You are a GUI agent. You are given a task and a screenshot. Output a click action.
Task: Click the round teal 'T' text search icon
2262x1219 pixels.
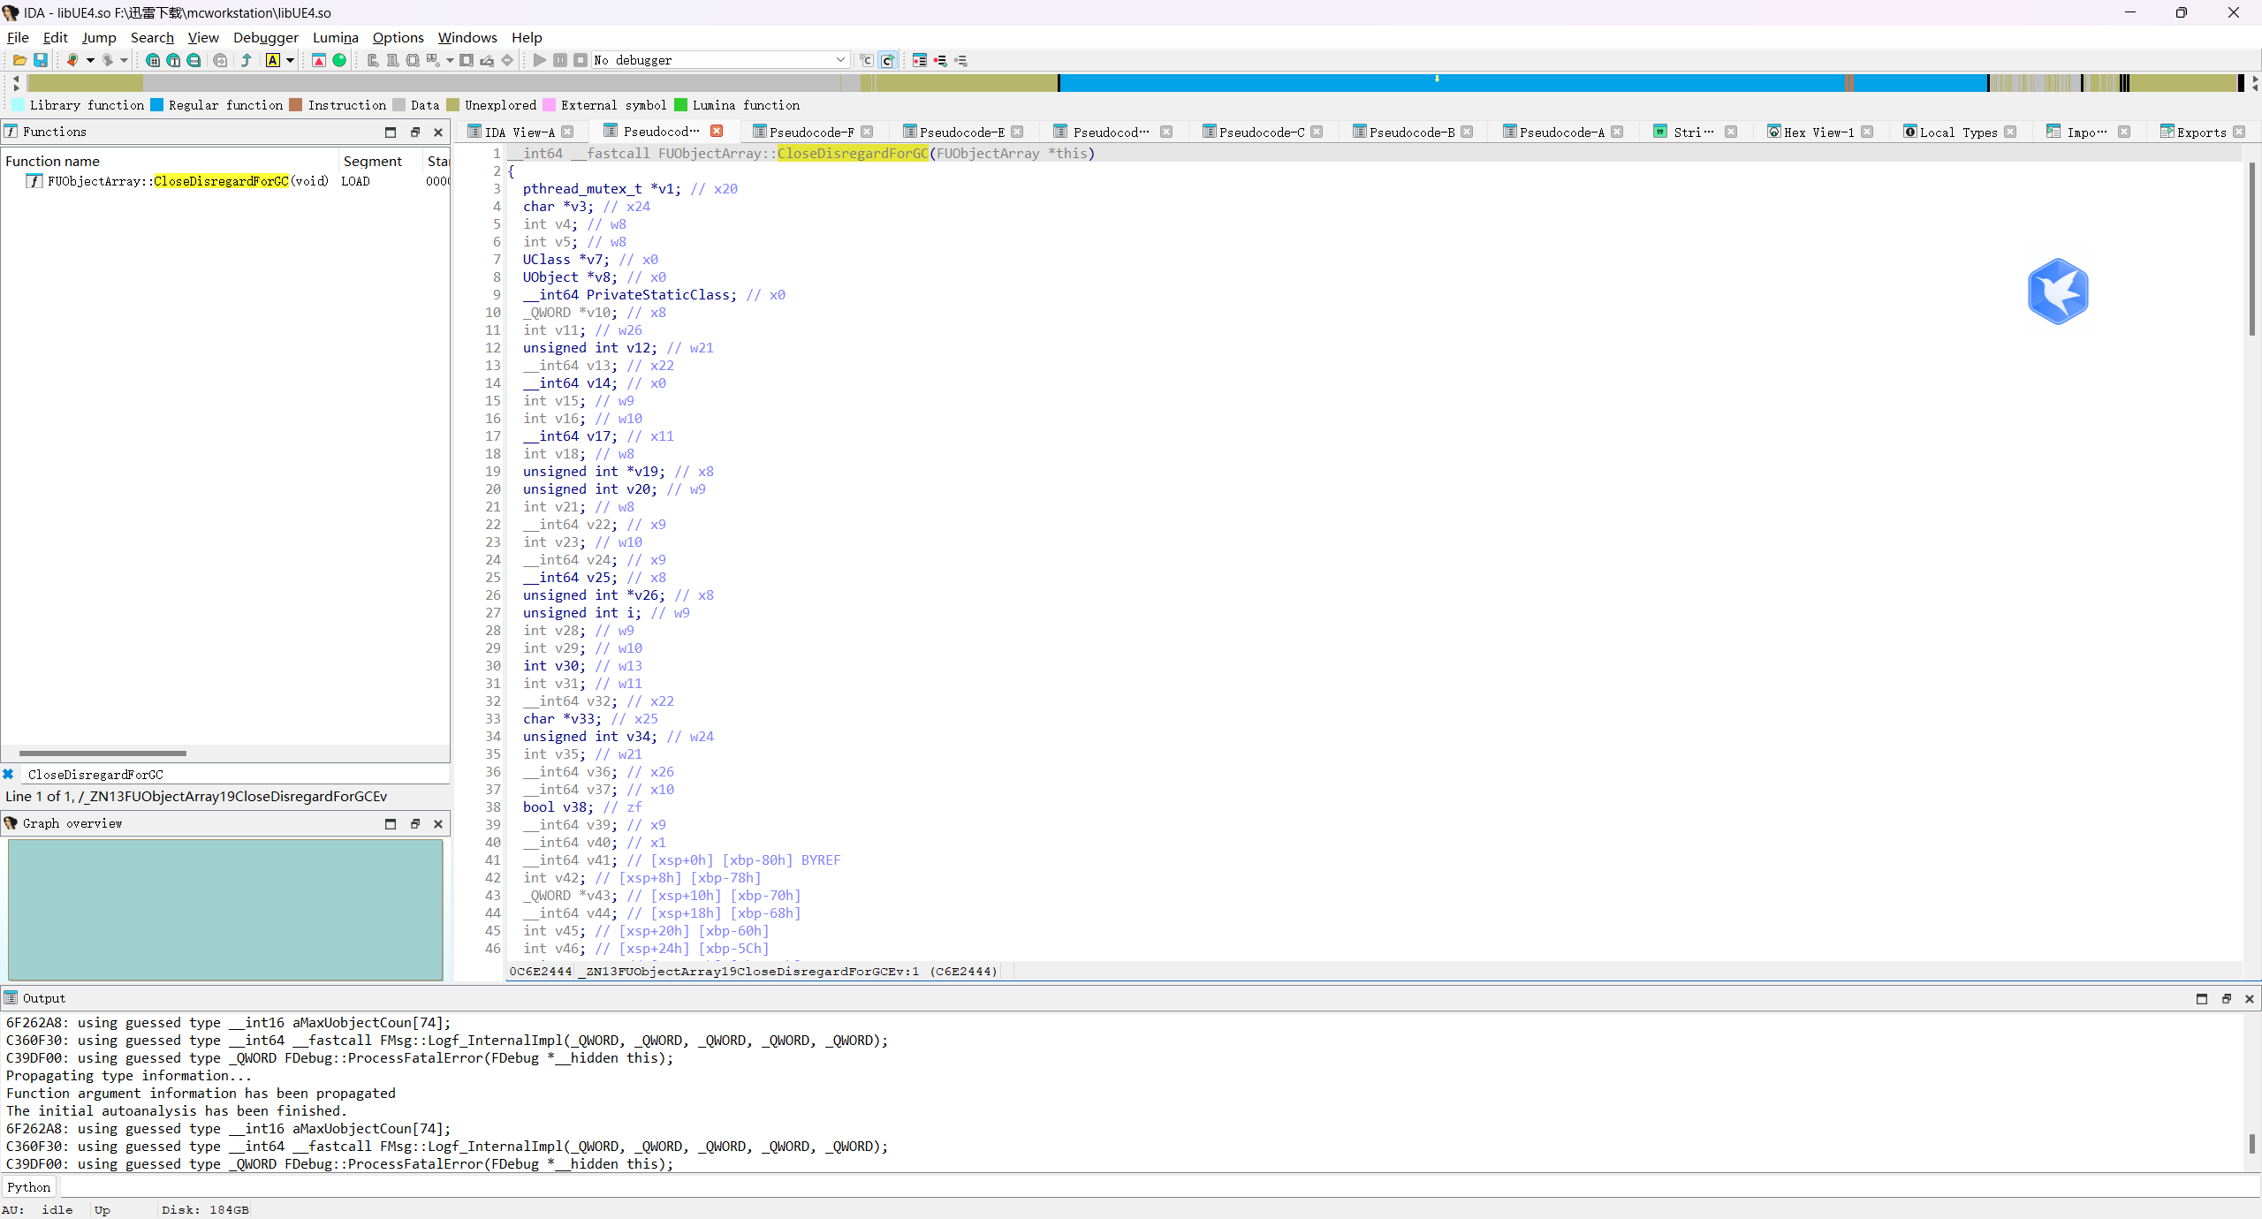pos(173,60)
